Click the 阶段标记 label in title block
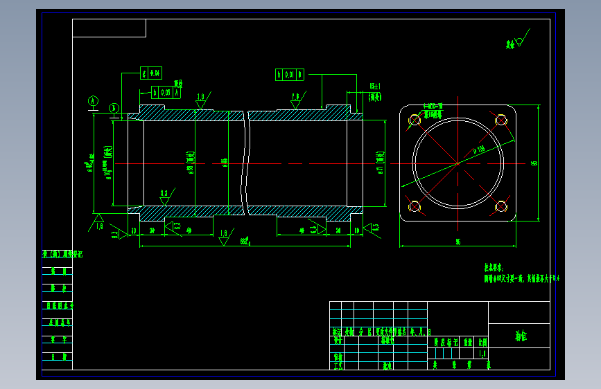 (446, 342)
